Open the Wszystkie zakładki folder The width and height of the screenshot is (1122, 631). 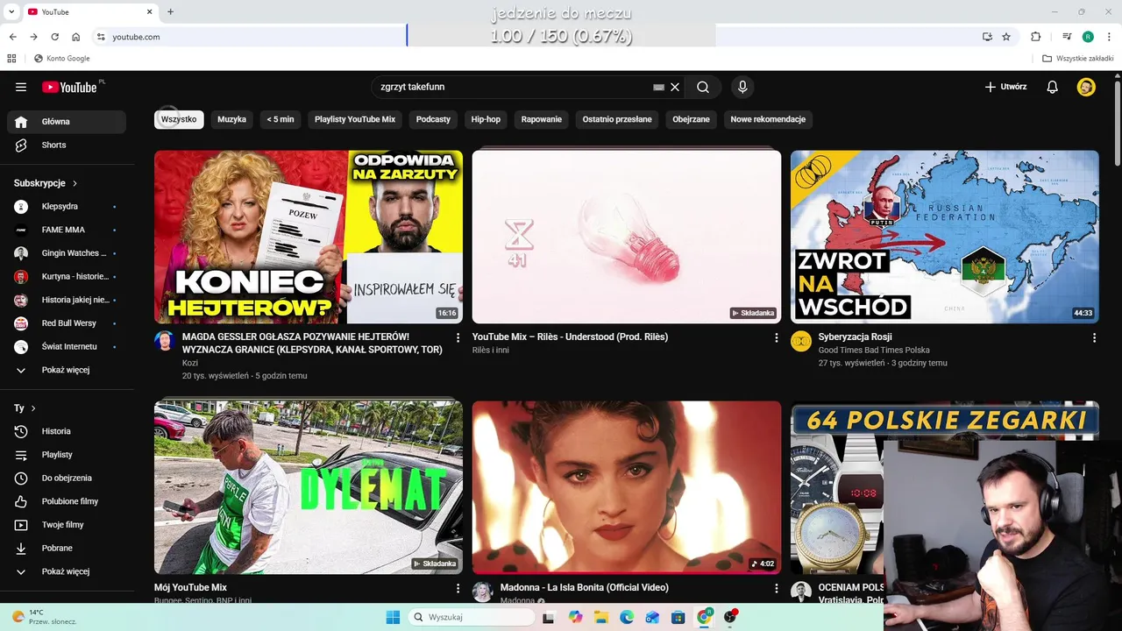pos(1078,59)
